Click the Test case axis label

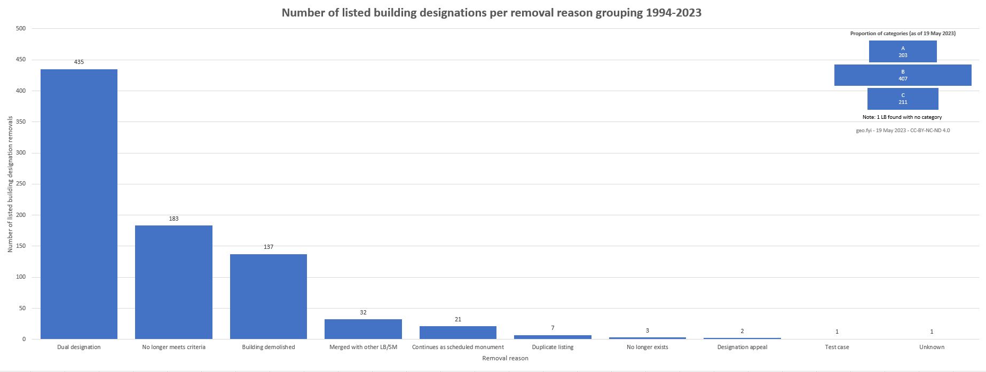[x=837, y=347]
